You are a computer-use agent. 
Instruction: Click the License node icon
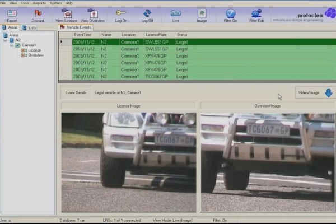(24, 50)
